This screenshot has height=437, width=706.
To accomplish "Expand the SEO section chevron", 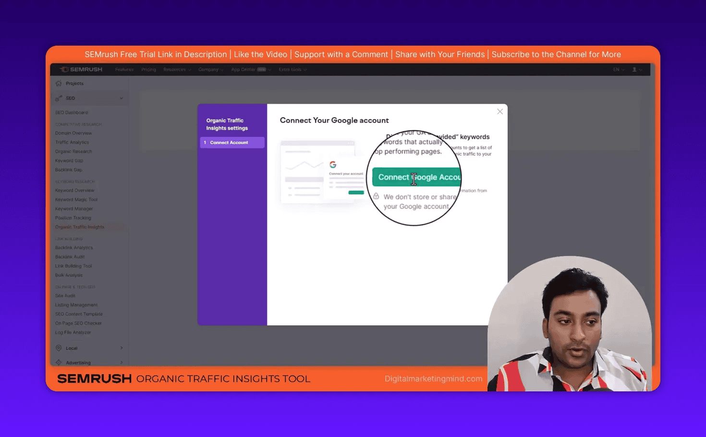I will (122, 98).
